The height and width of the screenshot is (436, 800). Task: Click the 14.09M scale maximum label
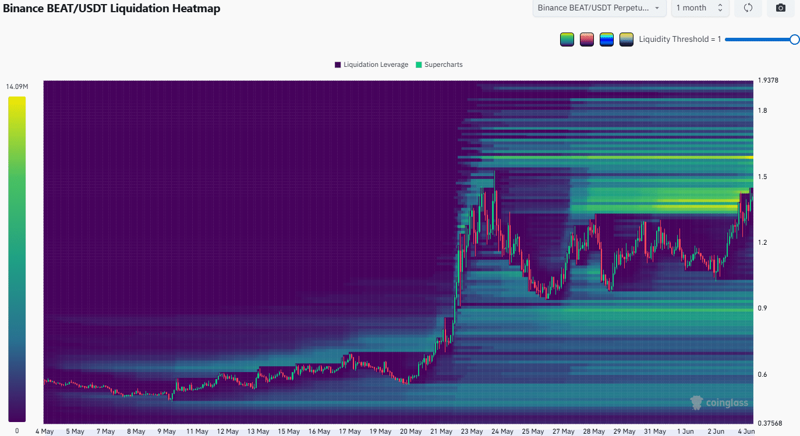coord(17,87)
